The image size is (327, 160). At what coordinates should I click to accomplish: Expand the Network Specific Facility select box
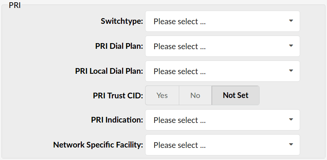coord(222,145)
